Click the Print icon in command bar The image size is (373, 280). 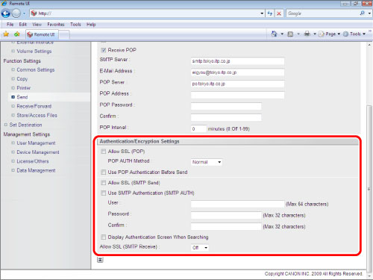[307, 34]
